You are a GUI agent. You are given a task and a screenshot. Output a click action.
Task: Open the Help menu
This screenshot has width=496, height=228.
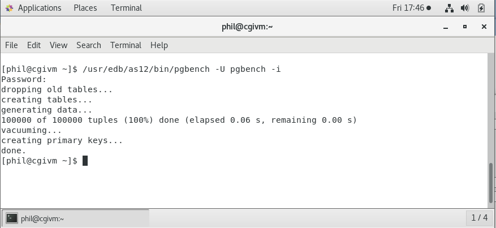click(x=159, y=45)
